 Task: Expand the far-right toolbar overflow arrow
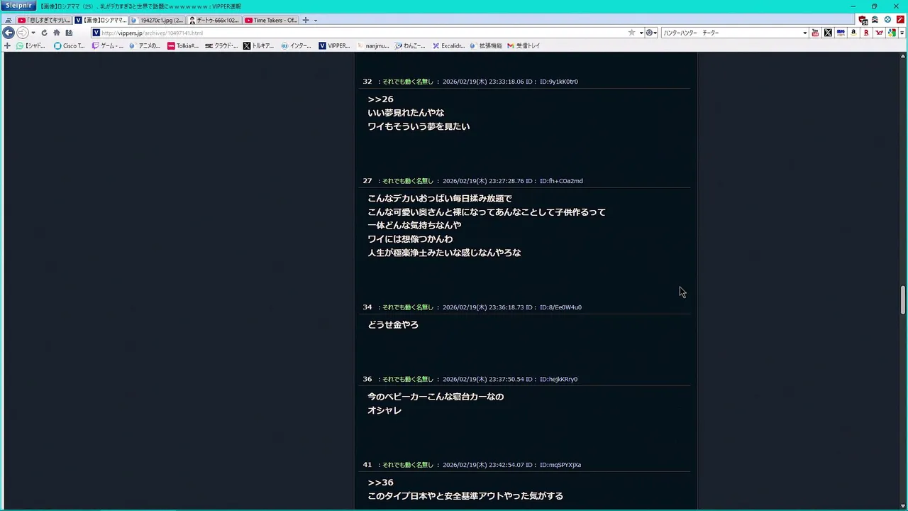[x=902, y=33]
